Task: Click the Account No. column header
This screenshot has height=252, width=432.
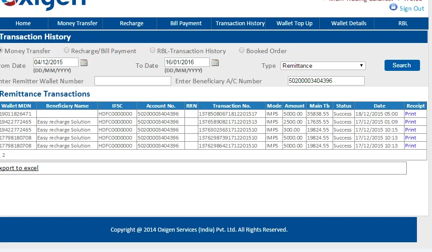Action: 161,106
